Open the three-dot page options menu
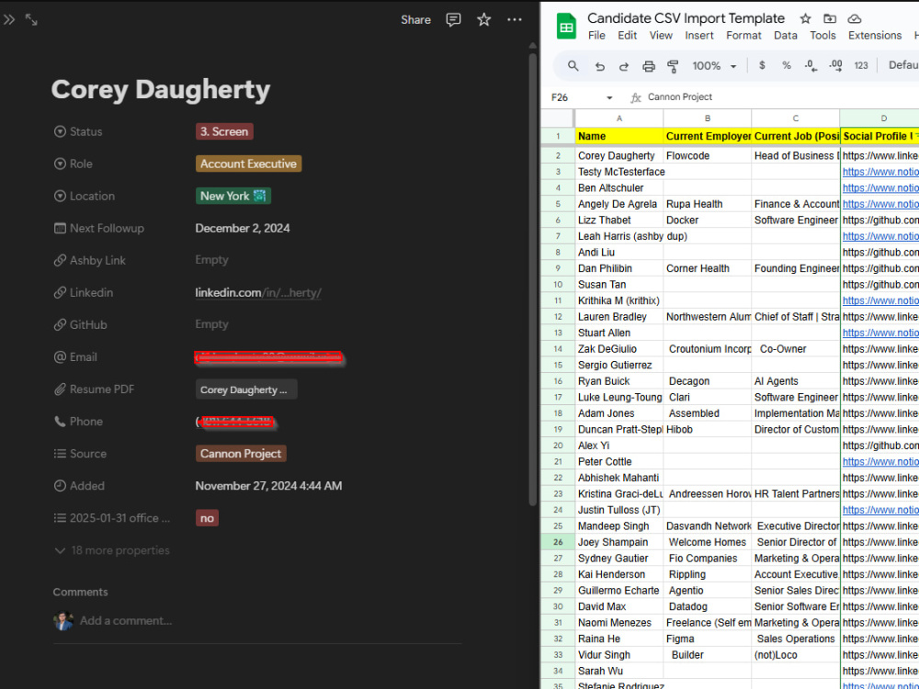Screen dimensions: 919x689 click(x=514, y=20)
